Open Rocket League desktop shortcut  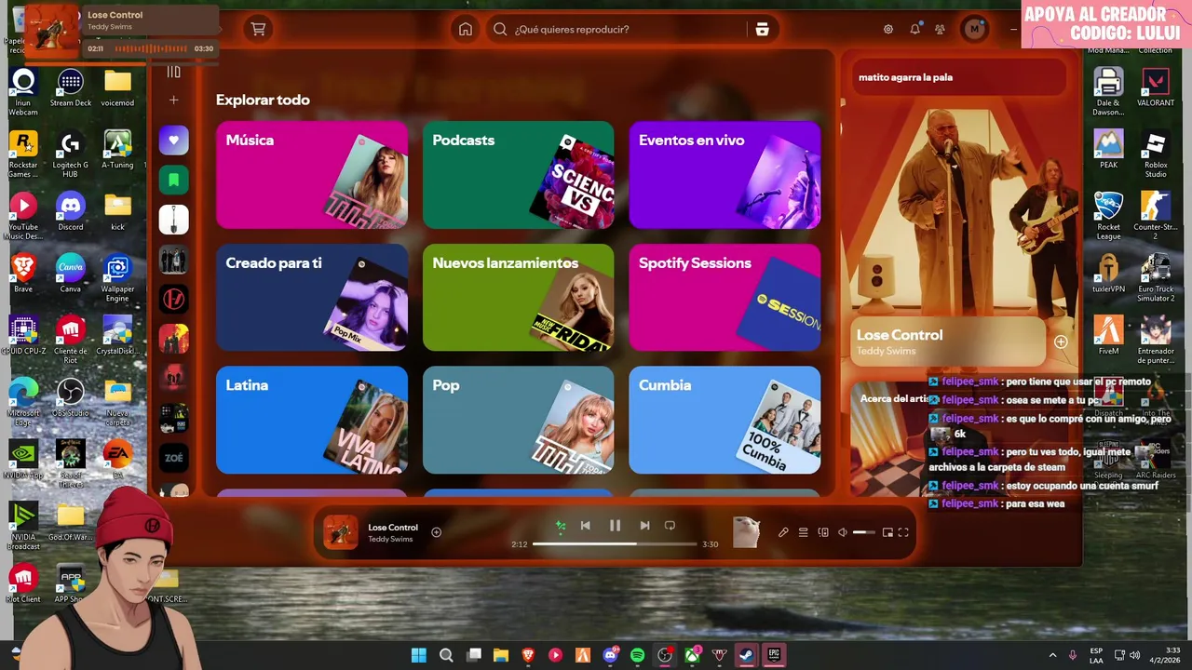(x=1108, y=215)
